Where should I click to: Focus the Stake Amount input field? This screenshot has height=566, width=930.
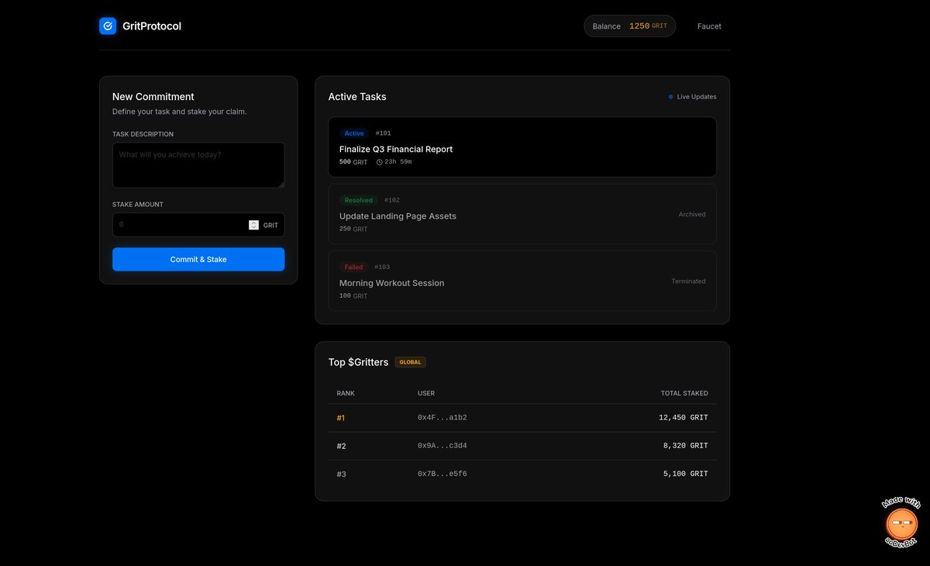click(198, 225)
